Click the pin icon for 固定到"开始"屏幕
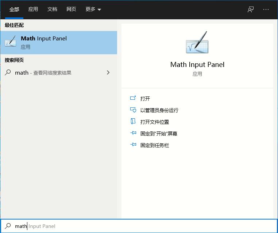This screenshot has width=278, height=233. coord(133,133)
